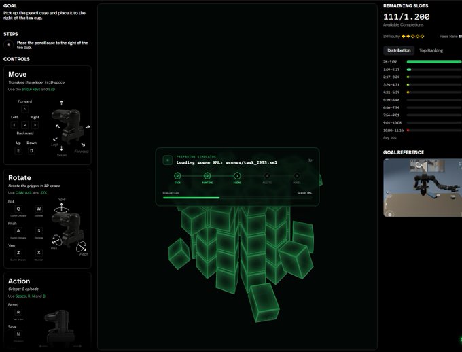Click the X key for Yaw
This screenshot has height=352, width=462.
(39, 253)
